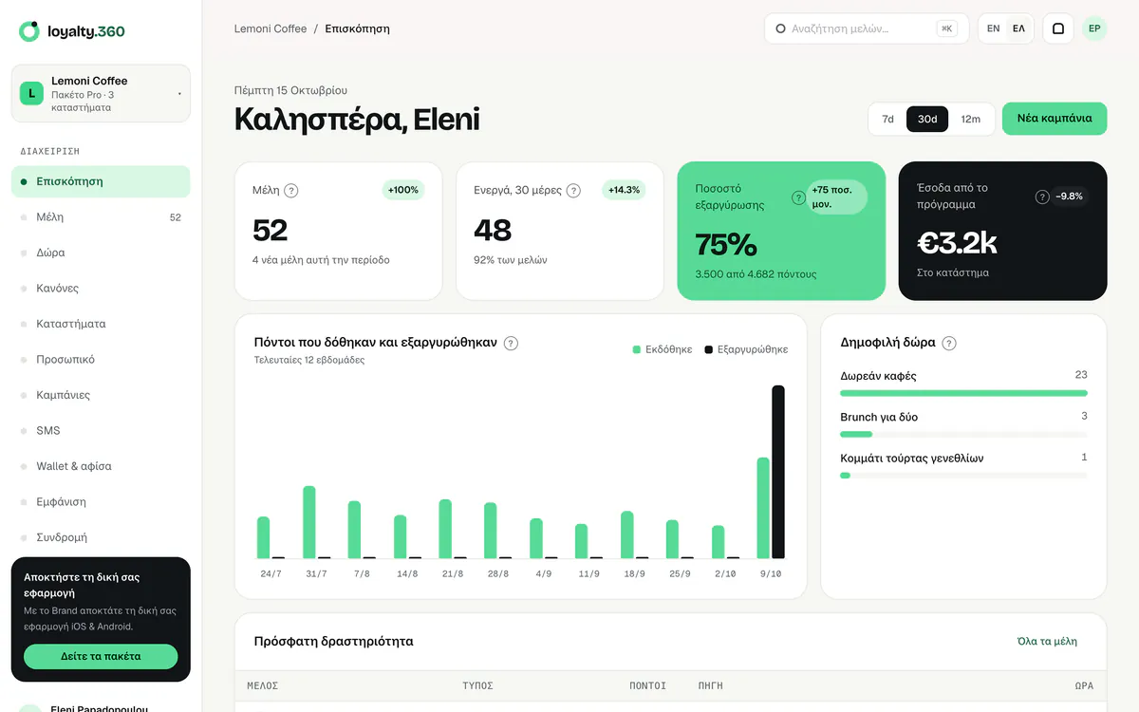
Task: Click the green bar for 31/7
Action: pyautogui.click(x=309, y=522)
